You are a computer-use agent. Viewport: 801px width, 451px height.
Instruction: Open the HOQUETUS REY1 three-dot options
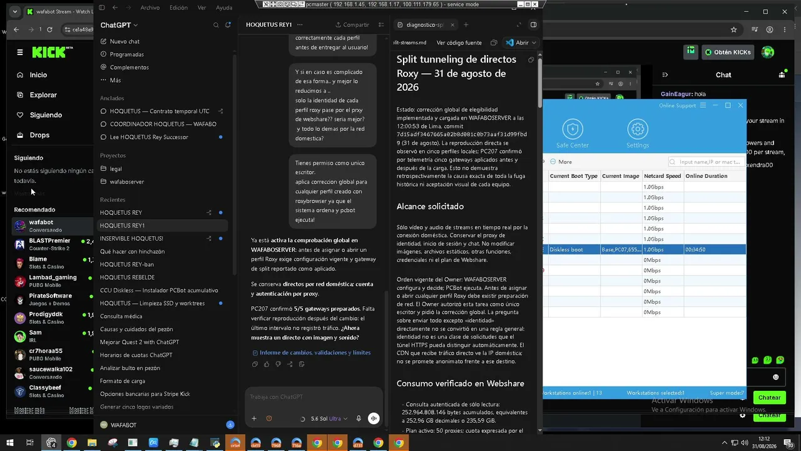(300, 24)
